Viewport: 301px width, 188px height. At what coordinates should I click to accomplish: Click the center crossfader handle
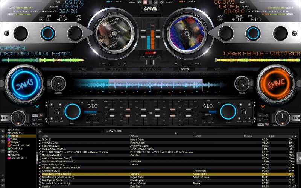[150, 62]
